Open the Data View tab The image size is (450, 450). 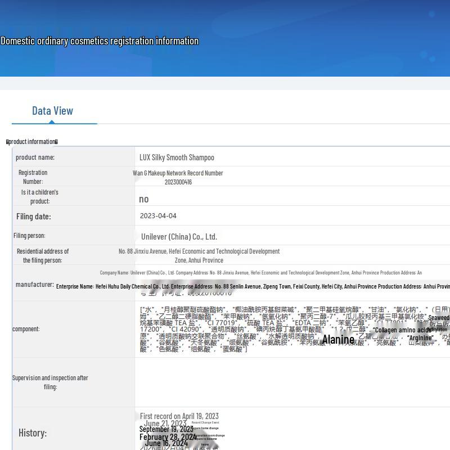[x=52, y=111]
